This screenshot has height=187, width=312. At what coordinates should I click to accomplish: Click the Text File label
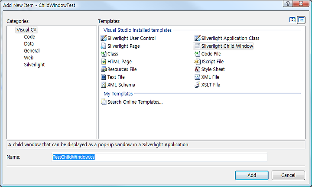116,77
